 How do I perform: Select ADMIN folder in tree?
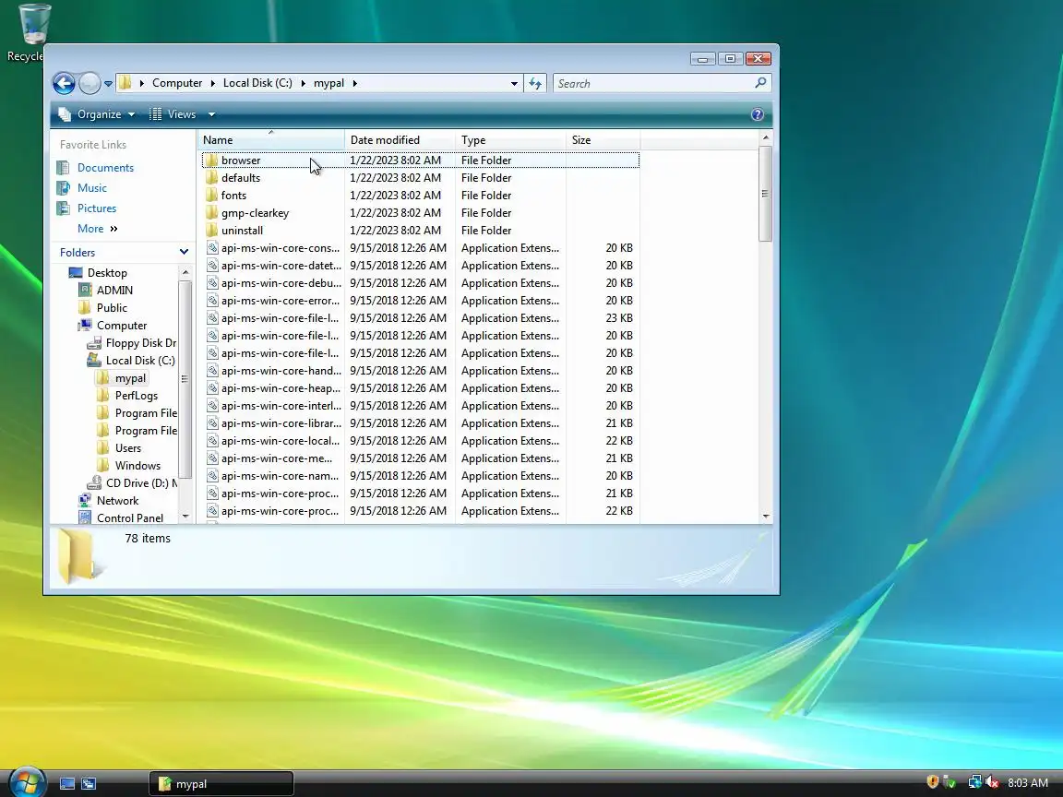tap(113, 290)
